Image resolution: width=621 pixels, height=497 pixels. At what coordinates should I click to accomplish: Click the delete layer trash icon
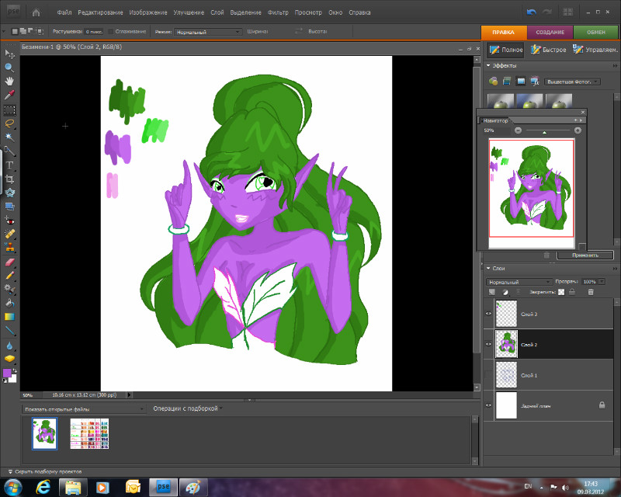point(591,292)
